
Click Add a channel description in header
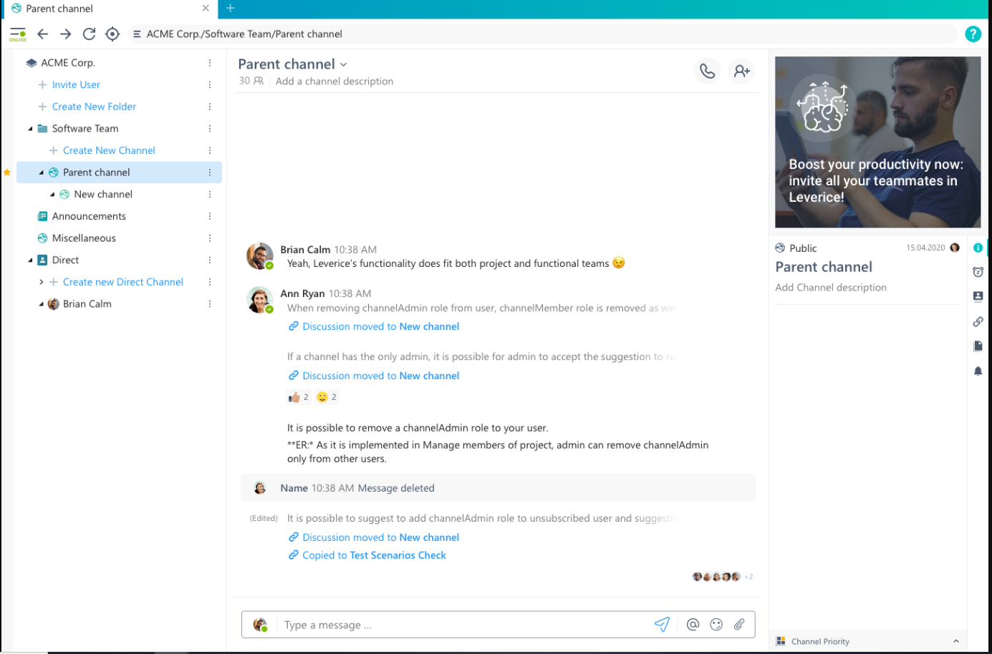[334, 82]
